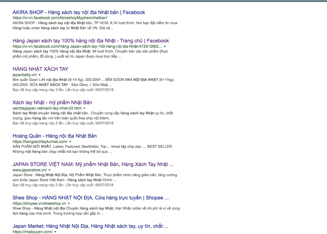Image resolution: width=327 pixels, height=234 pixels.
Task: Click the https://nhatquyen.com green URL
Action: click(32, 232)
